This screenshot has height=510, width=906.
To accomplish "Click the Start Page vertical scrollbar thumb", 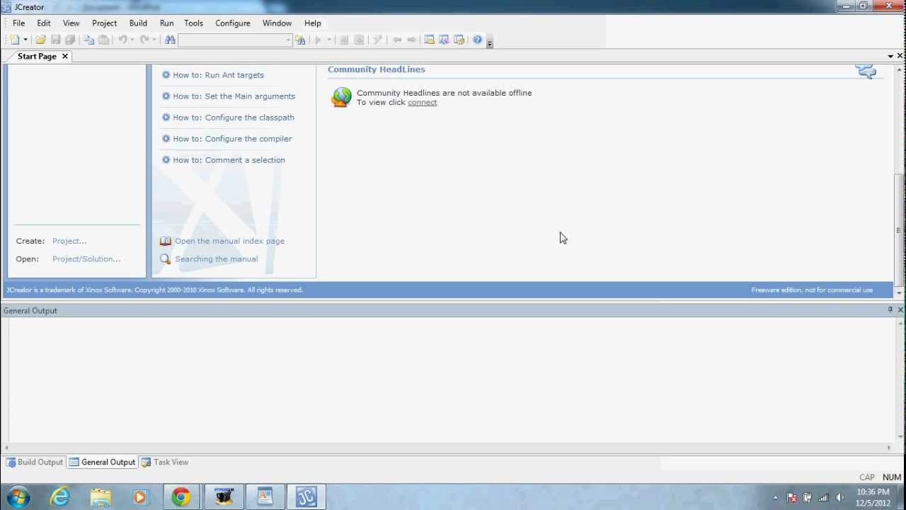I will (900, 229).
